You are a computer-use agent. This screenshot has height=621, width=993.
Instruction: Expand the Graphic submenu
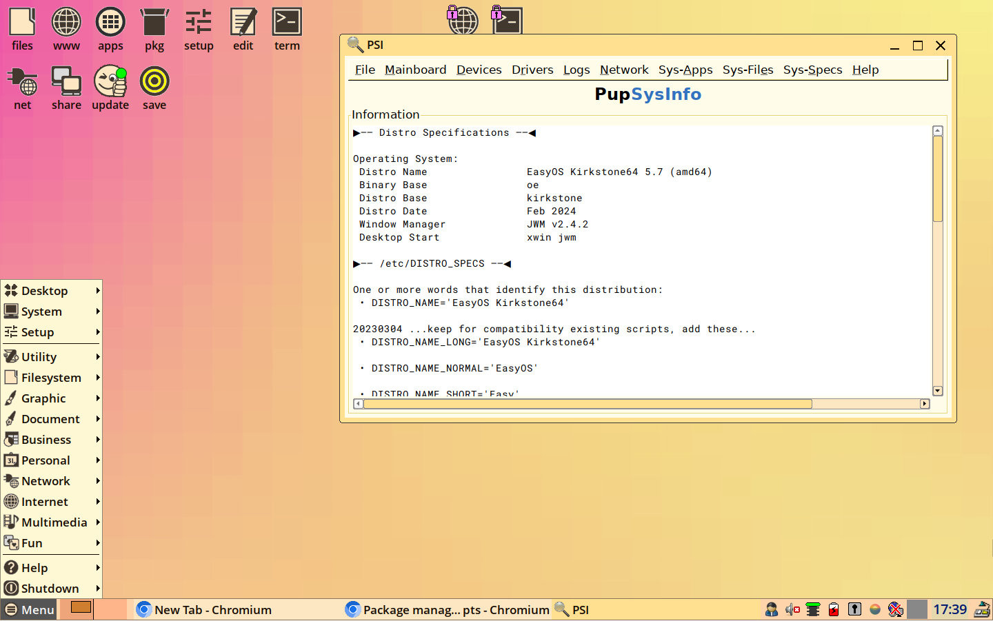coord(52,398)
